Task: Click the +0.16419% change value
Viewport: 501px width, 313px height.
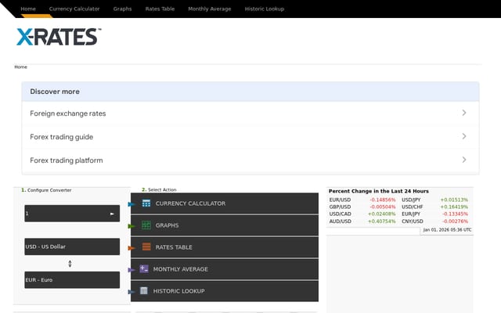Action: click(454, 207)
